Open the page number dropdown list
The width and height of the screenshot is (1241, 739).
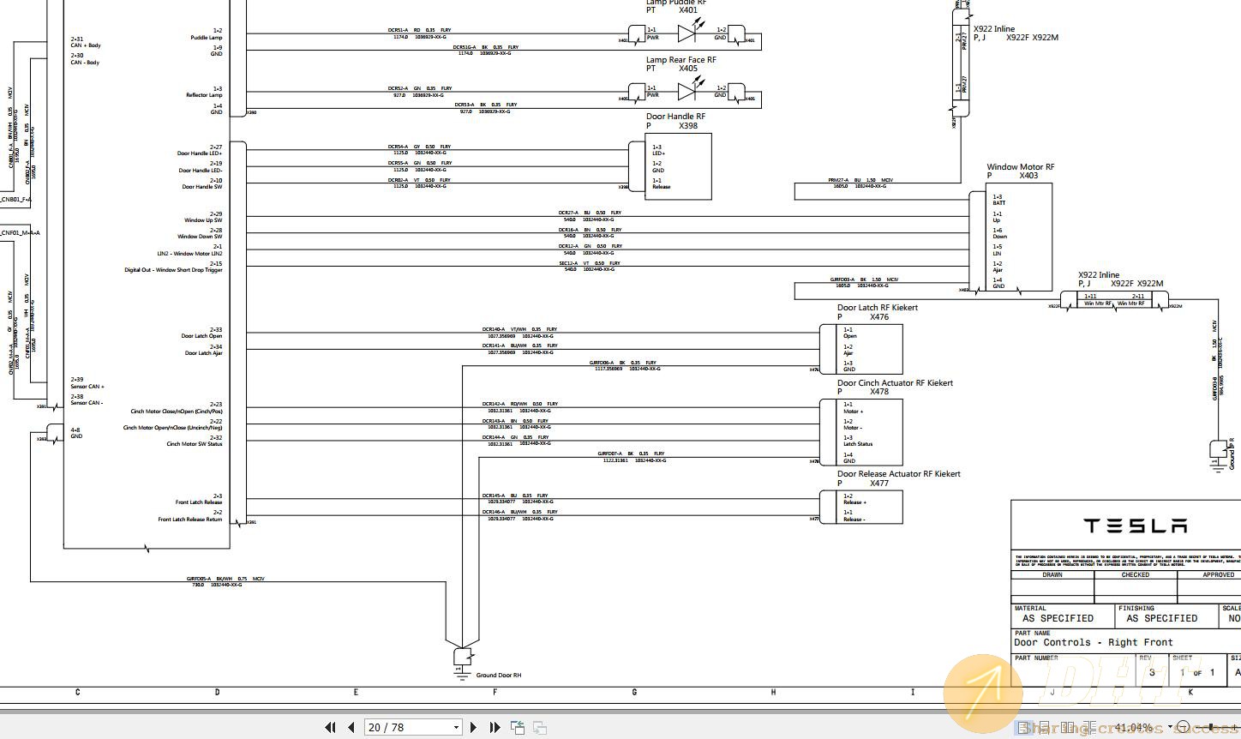point(457,727)
